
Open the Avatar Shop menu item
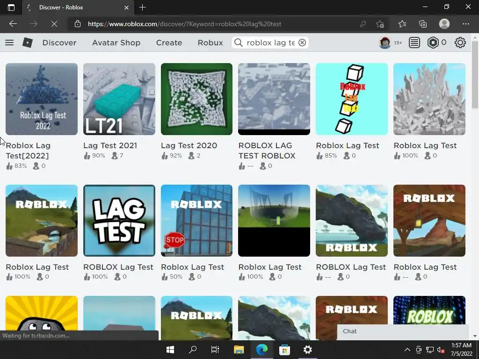pos(116,43)
